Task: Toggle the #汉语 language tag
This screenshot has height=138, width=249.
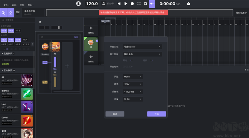Action: coord(4,30)
